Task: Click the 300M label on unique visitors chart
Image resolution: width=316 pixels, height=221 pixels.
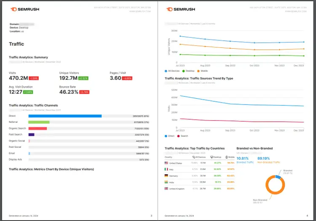Action: (174, 31)
